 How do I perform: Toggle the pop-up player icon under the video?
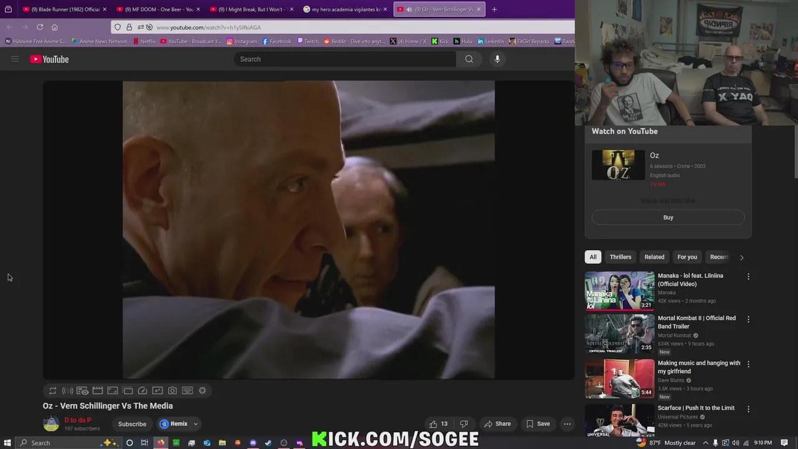pyautogui.click(x=127, y=390)
